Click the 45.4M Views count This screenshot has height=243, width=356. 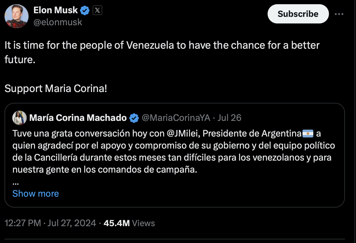click(x=129, y=223)
